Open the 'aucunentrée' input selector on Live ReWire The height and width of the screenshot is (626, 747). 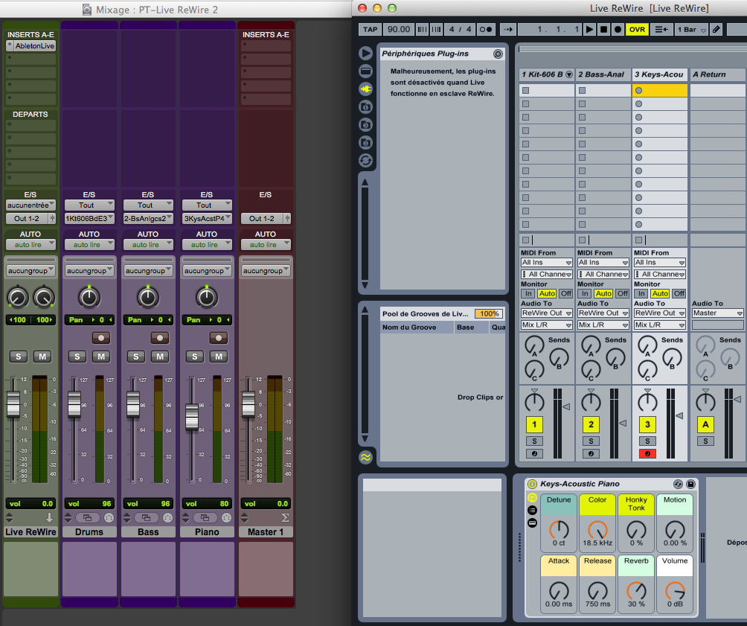coord(31,205)
